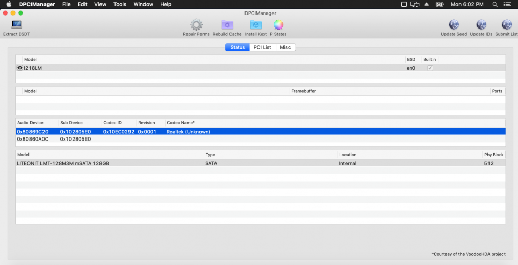The image size is (518, 265).
Task: Click the Extract DSDT icon
Action: point(17,25)
